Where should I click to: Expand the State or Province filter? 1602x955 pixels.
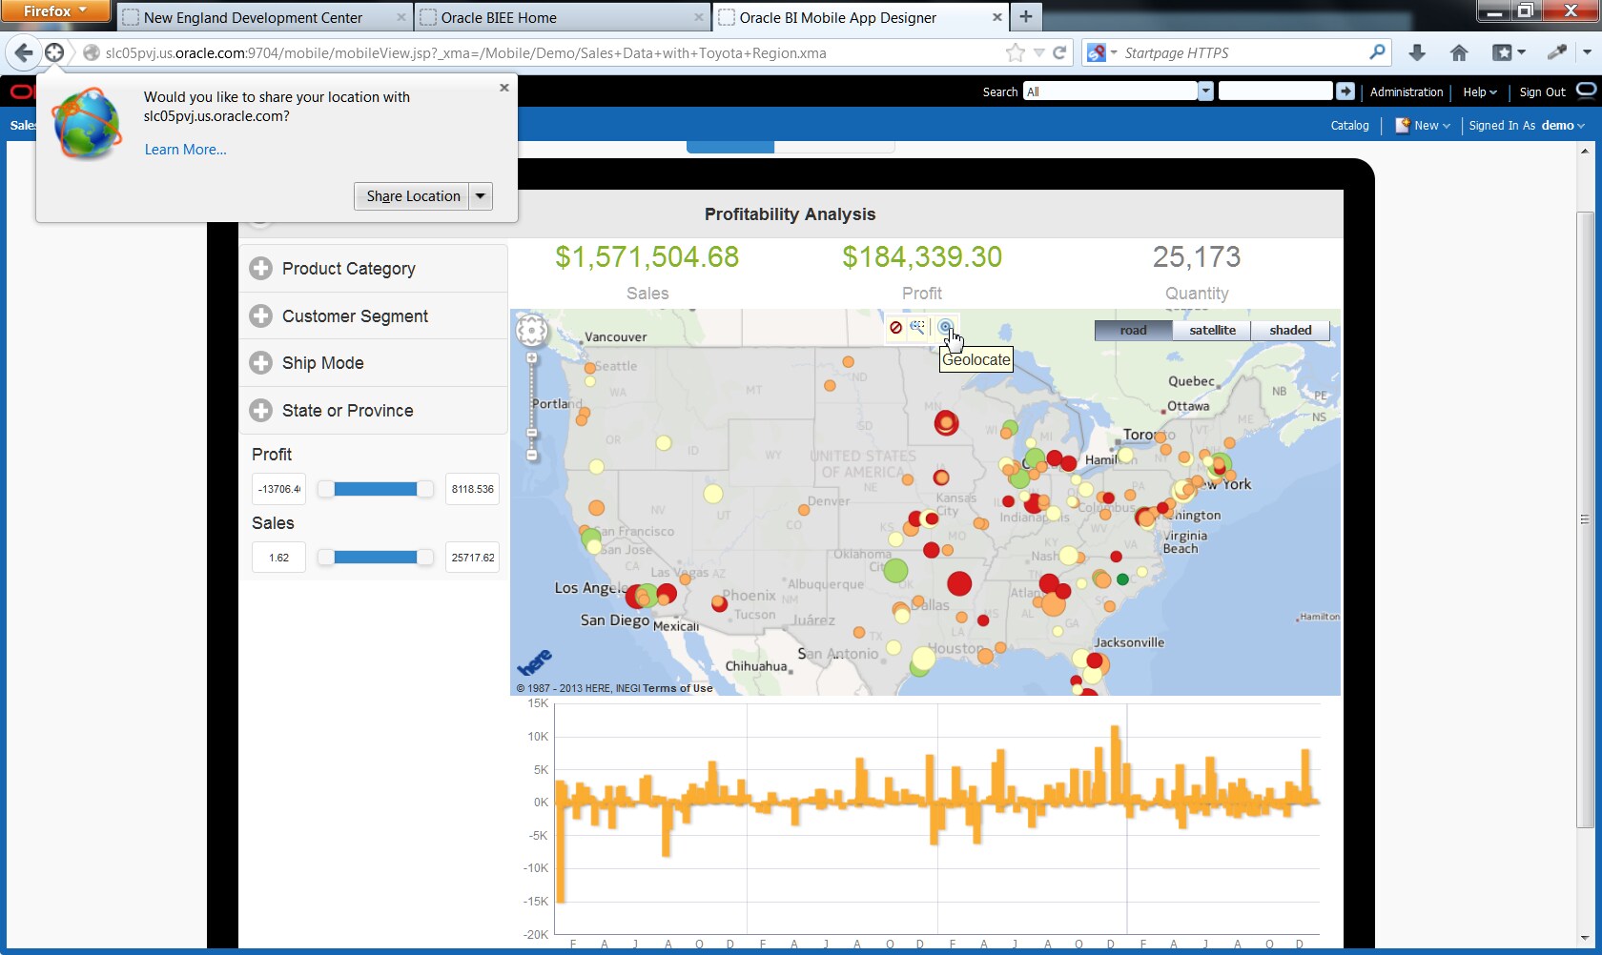tap(260, 411)
